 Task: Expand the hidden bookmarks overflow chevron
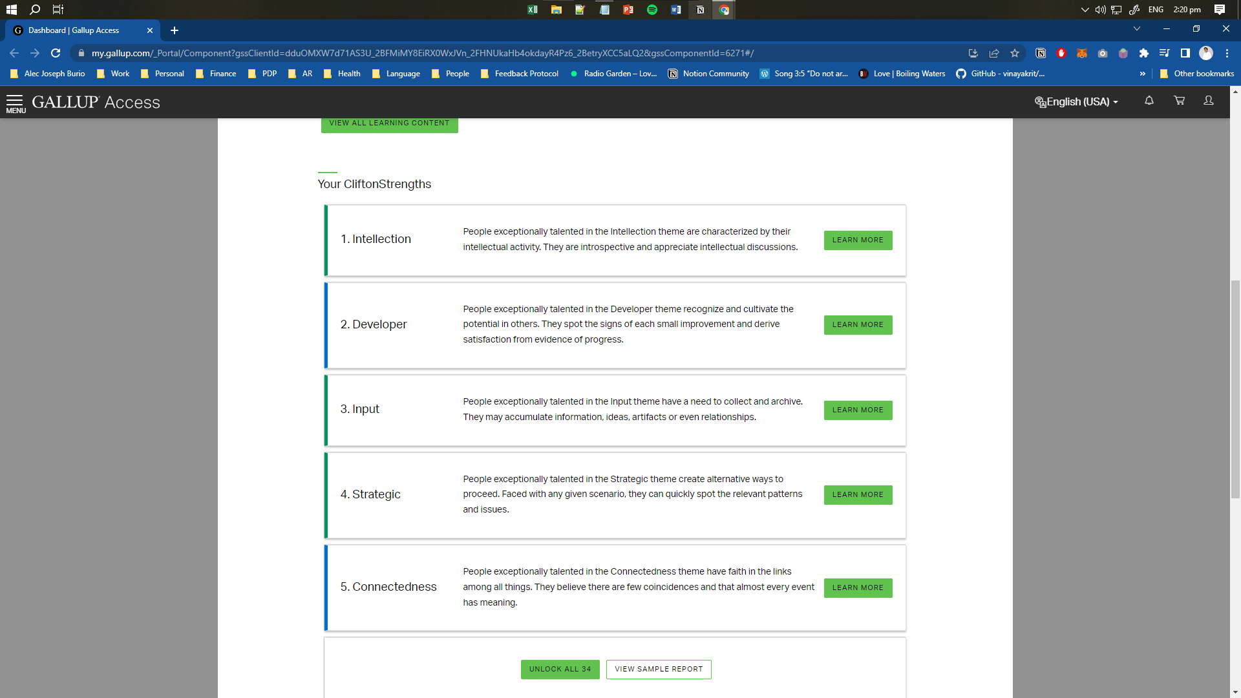(1143, 74)
